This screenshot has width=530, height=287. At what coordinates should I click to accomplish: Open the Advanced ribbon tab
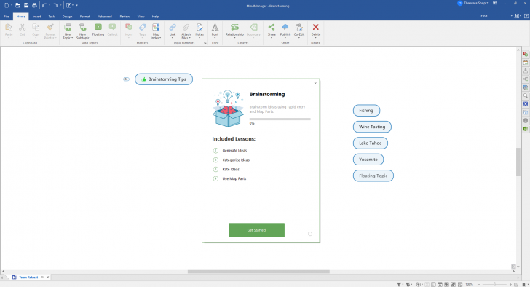105,17
